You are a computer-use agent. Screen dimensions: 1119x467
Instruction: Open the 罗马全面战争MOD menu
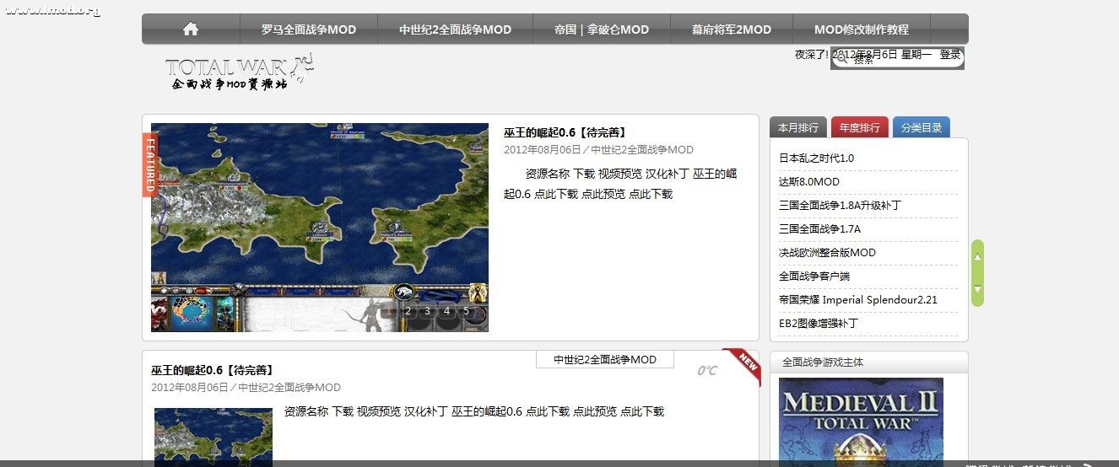(x=308, y=30)
